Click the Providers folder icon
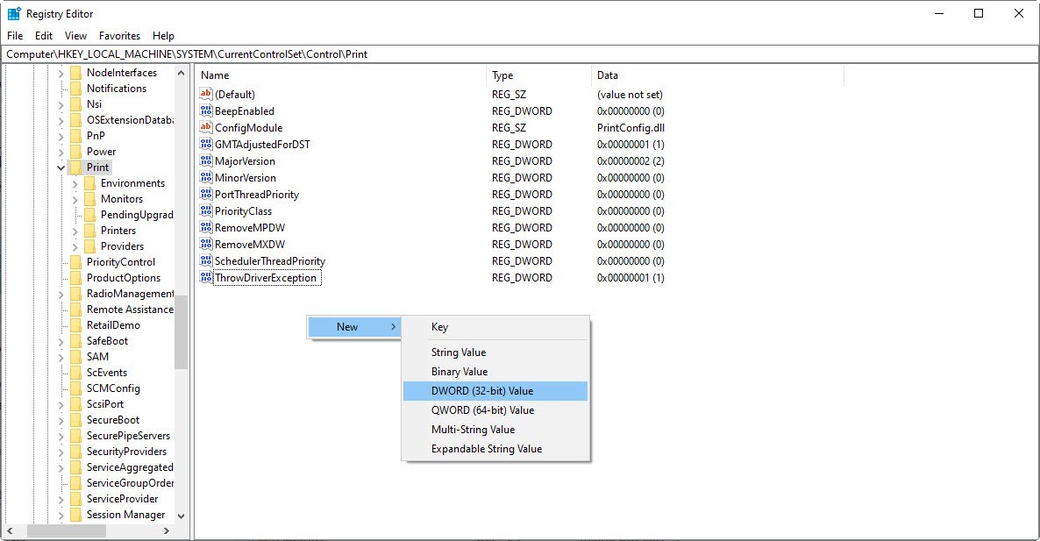The height and width of the screenshot is (541, 1040). click(x=89, y=246)
